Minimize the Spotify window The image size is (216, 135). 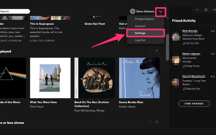pos(197,10)
